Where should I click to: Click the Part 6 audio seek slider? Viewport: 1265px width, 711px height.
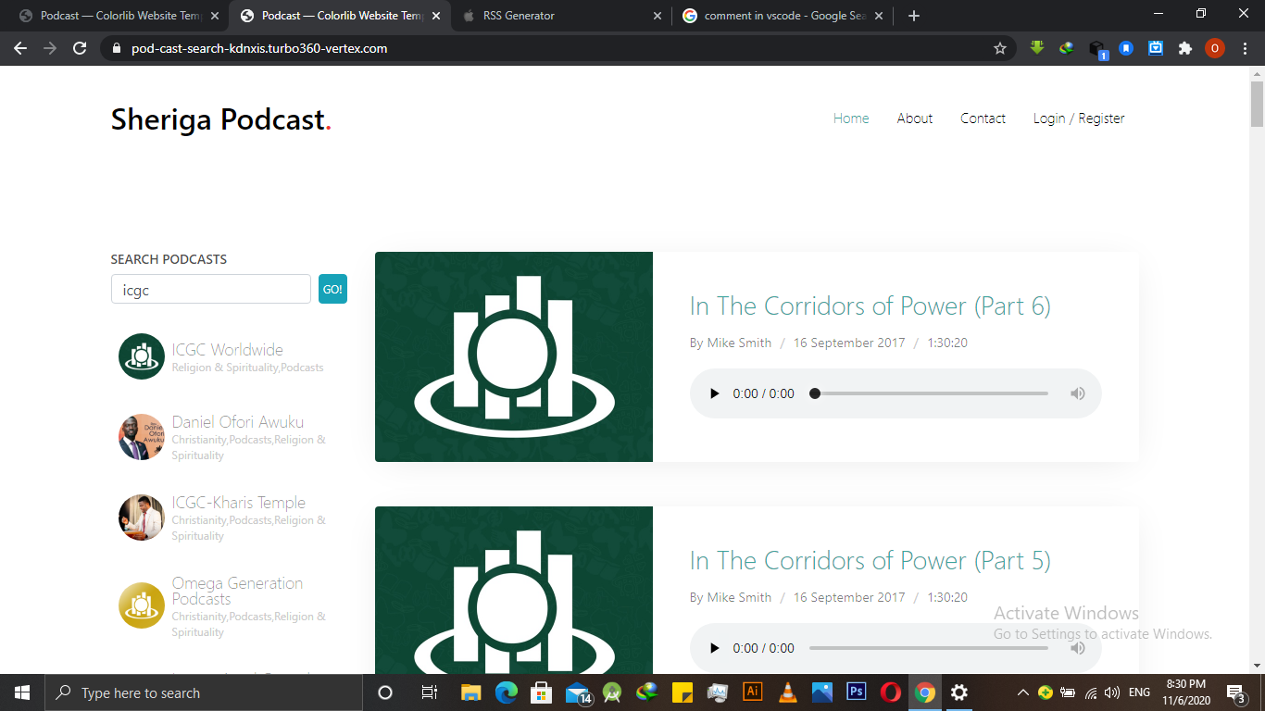[x=930, y=393]
